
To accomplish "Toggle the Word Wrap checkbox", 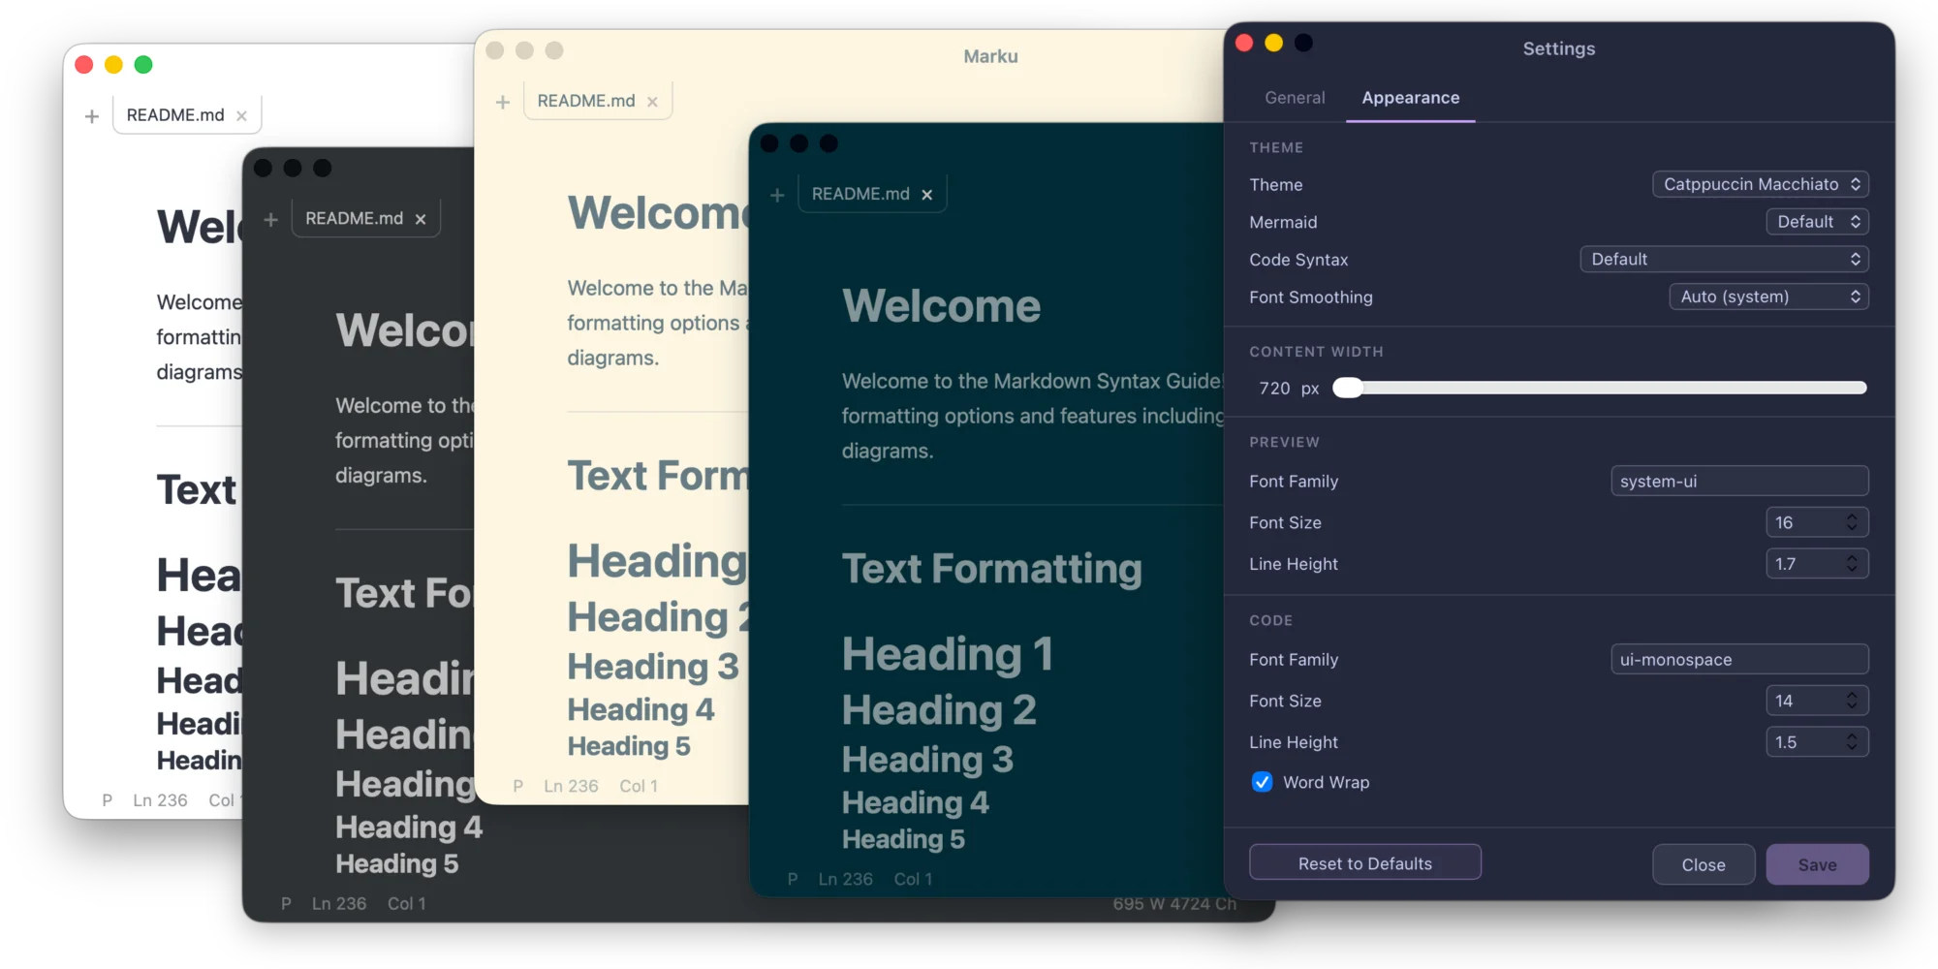I will (x=1262, y=782).
